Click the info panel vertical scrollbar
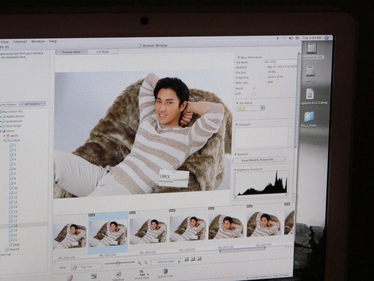The height and width of the screenshot is (281, 374). (298, 100)
